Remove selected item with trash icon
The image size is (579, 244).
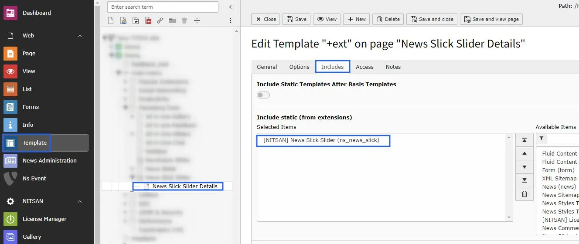[524, 194]
